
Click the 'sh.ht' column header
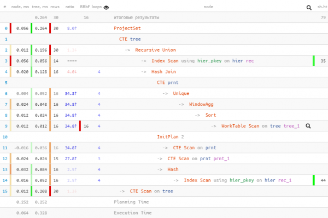pyautogui.click(x=321, y=8)
